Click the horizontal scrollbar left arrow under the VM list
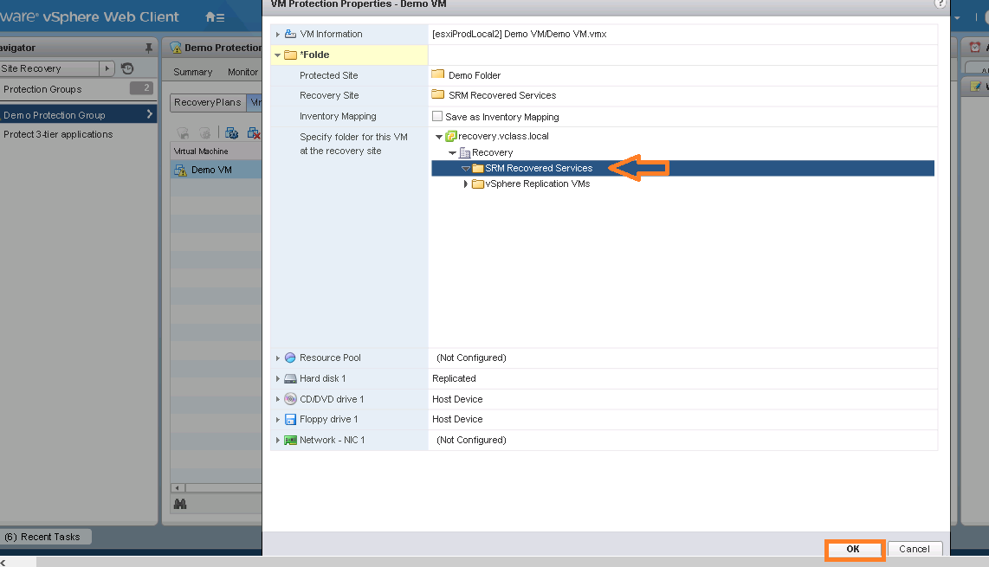989x567 pixels. click(178, 487)
